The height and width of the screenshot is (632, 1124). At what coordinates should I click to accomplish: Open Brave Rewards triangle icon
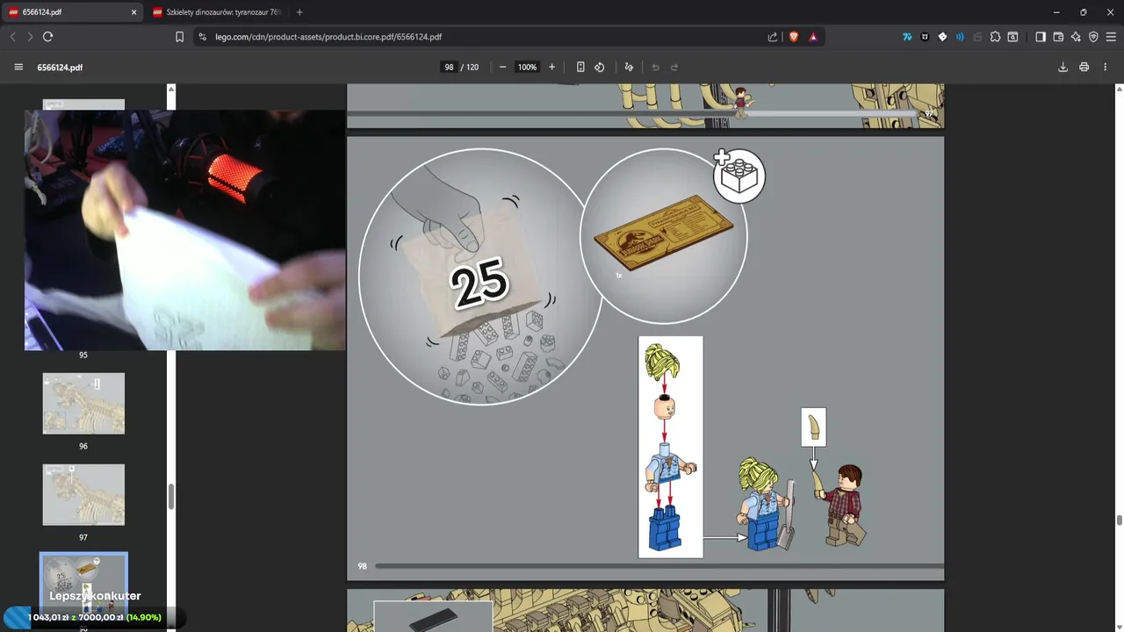(813, 37)
